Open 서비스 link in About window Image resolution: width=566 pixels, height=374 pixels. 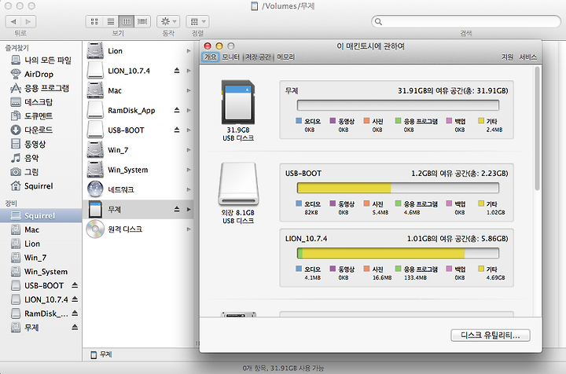coord(527,57)
